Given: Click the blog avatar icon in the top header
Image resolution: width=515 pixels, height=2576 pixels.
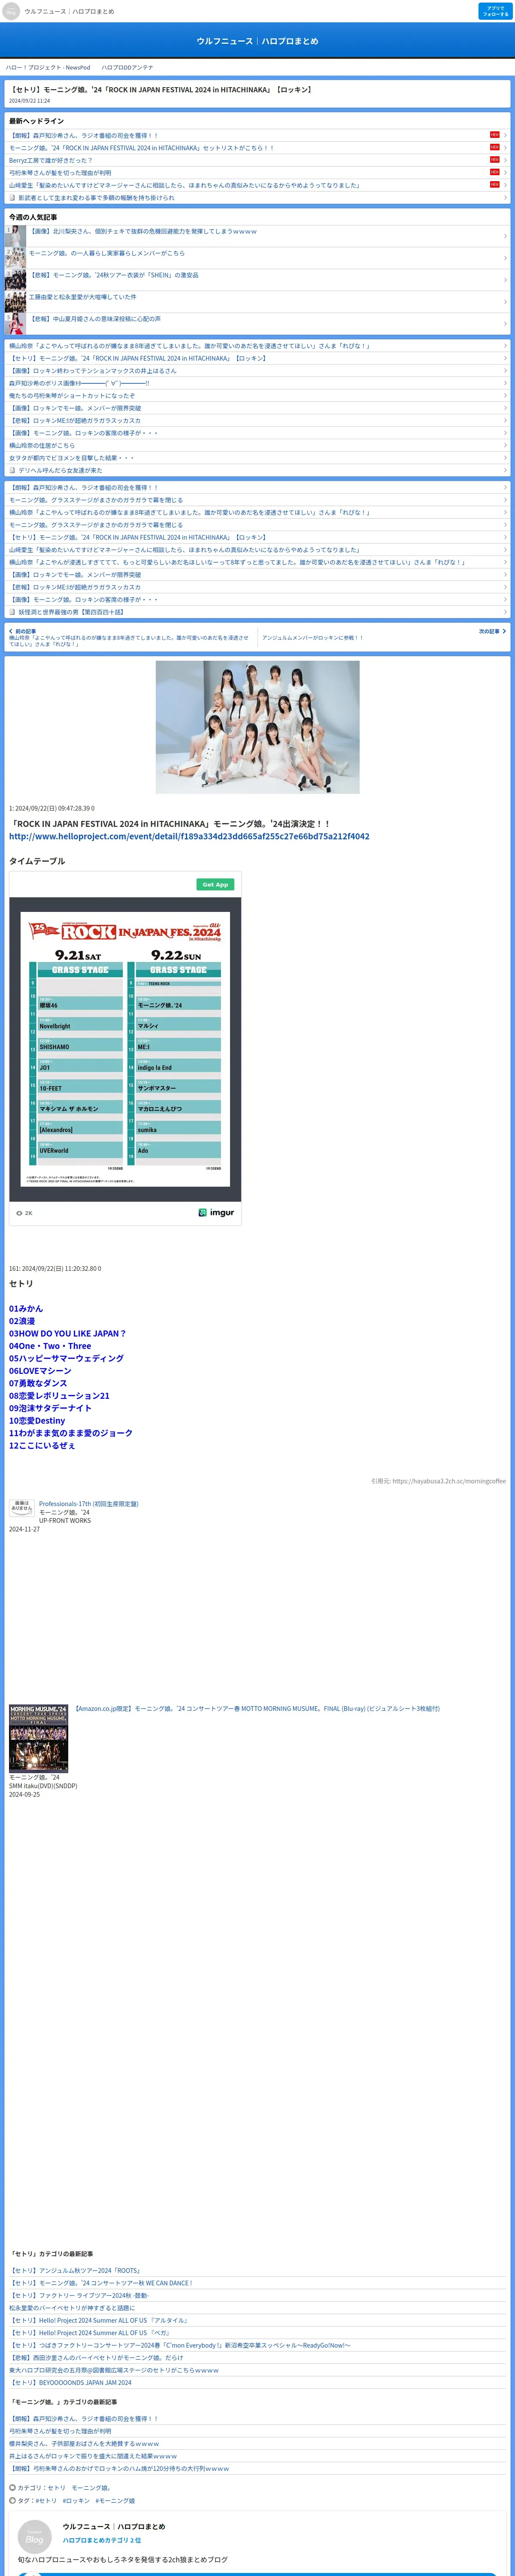Looking at the screenshot, I should point(11,11).
